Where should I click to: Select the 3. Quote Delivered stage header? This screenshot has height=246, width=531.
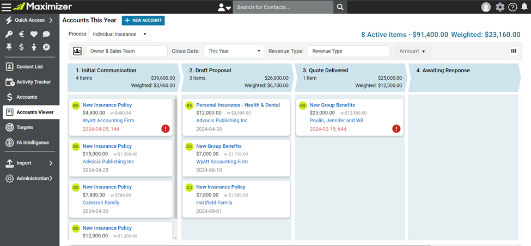point(351,78)
